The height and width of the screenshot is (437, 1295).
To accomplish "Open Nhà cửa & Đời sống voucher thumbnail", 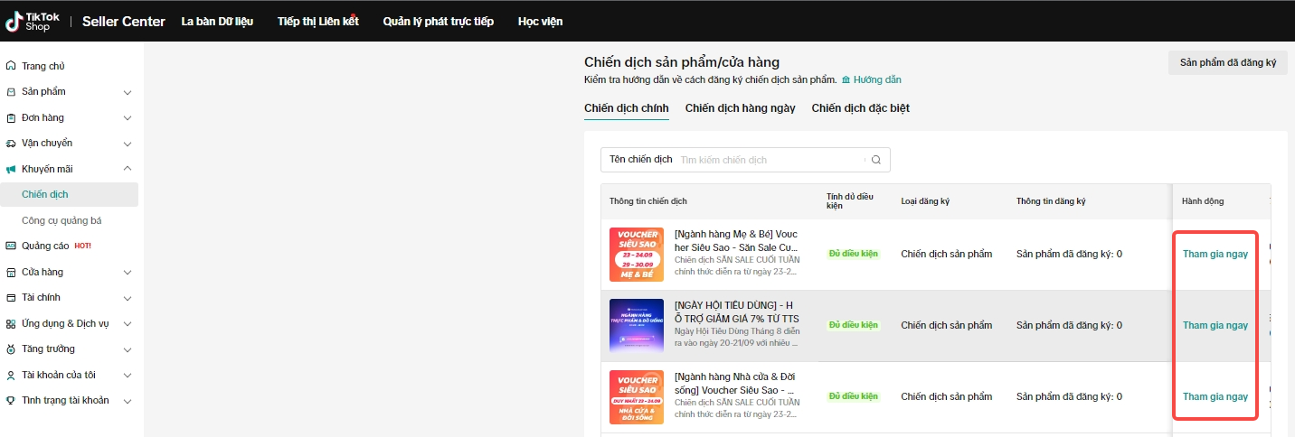I will coord(637,396).
